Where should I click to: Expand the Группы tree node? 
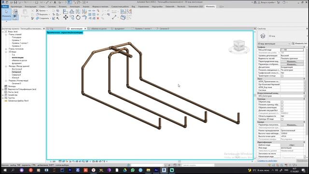coord(3,98)
